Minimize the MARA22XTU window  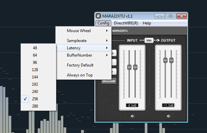point(160,16)
